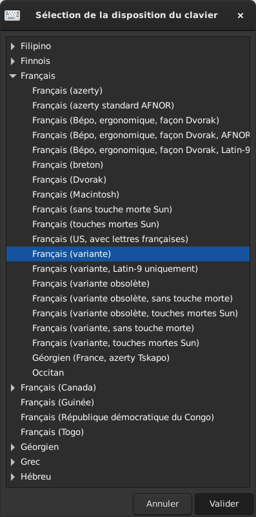Select Français (Guinée) layout
This screenshot has height=517, width=256.
128,402
